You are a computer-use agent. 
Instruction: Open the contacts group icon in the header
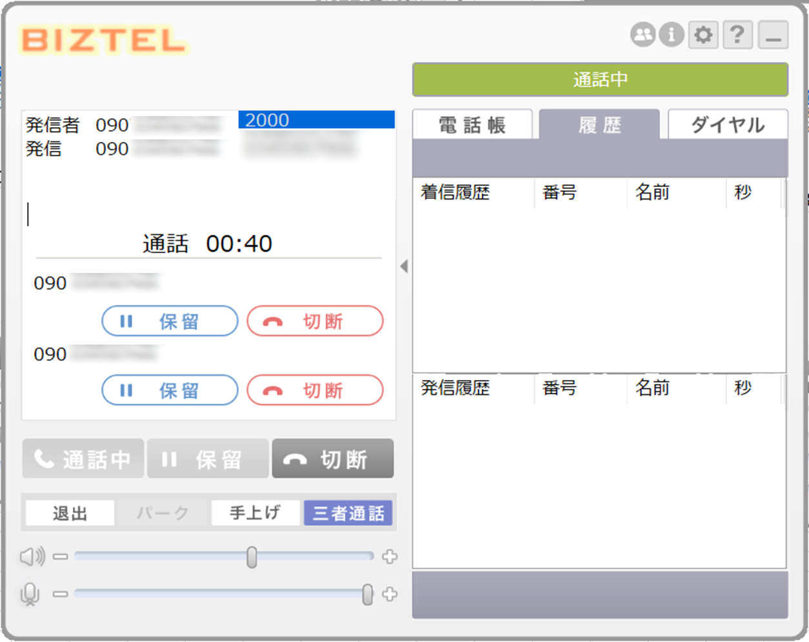643,34
